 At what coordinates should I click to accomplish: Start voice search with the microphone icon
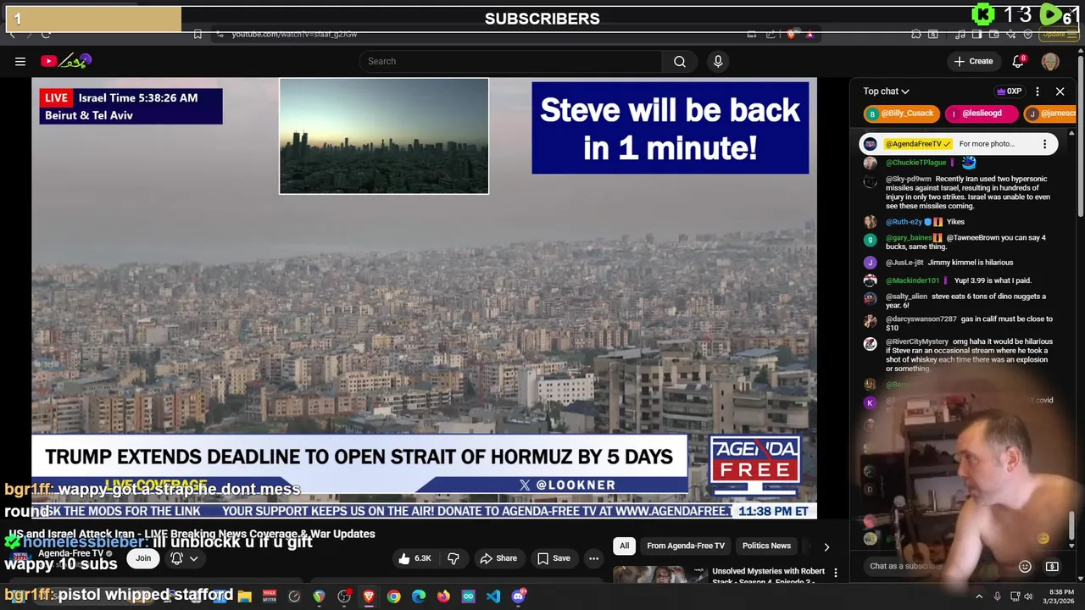click(718, 61)
